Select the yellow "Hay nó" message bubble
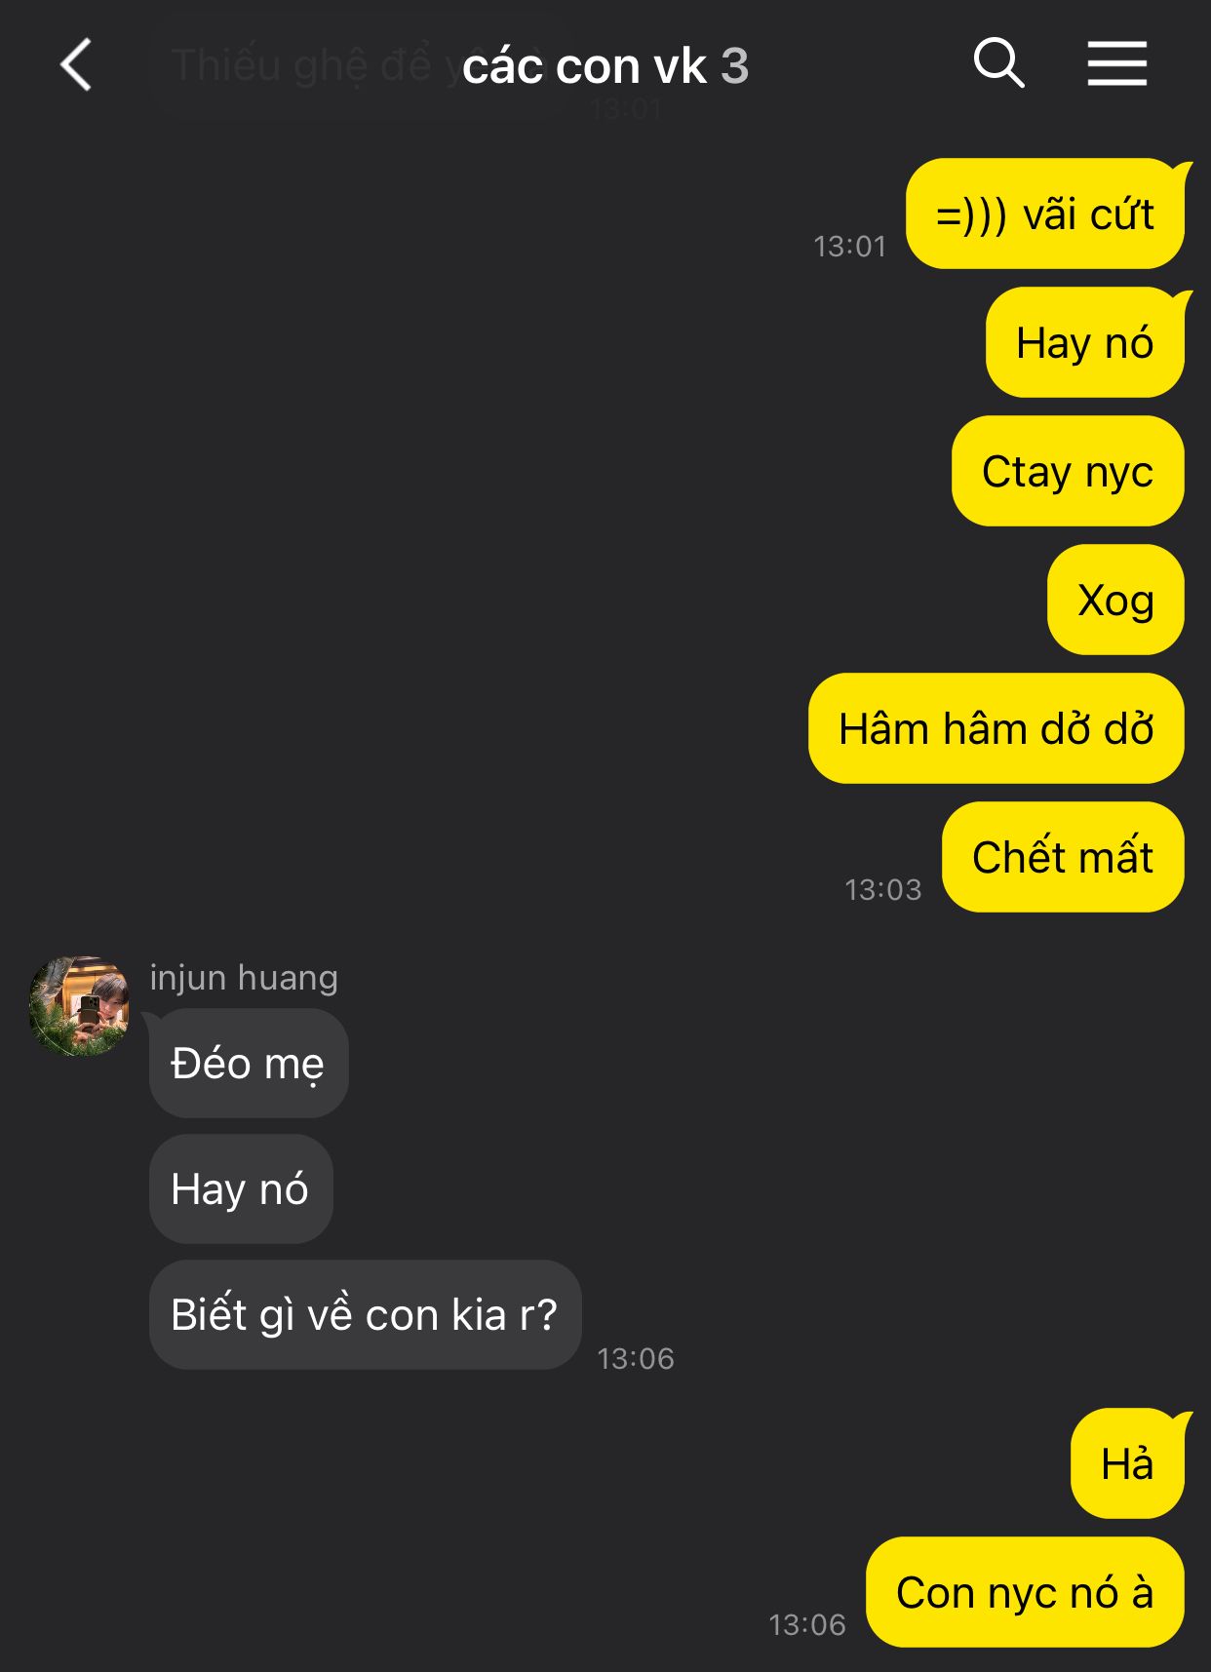The height and width of the screenshot is (1672, 1211). pos(1084,342)
